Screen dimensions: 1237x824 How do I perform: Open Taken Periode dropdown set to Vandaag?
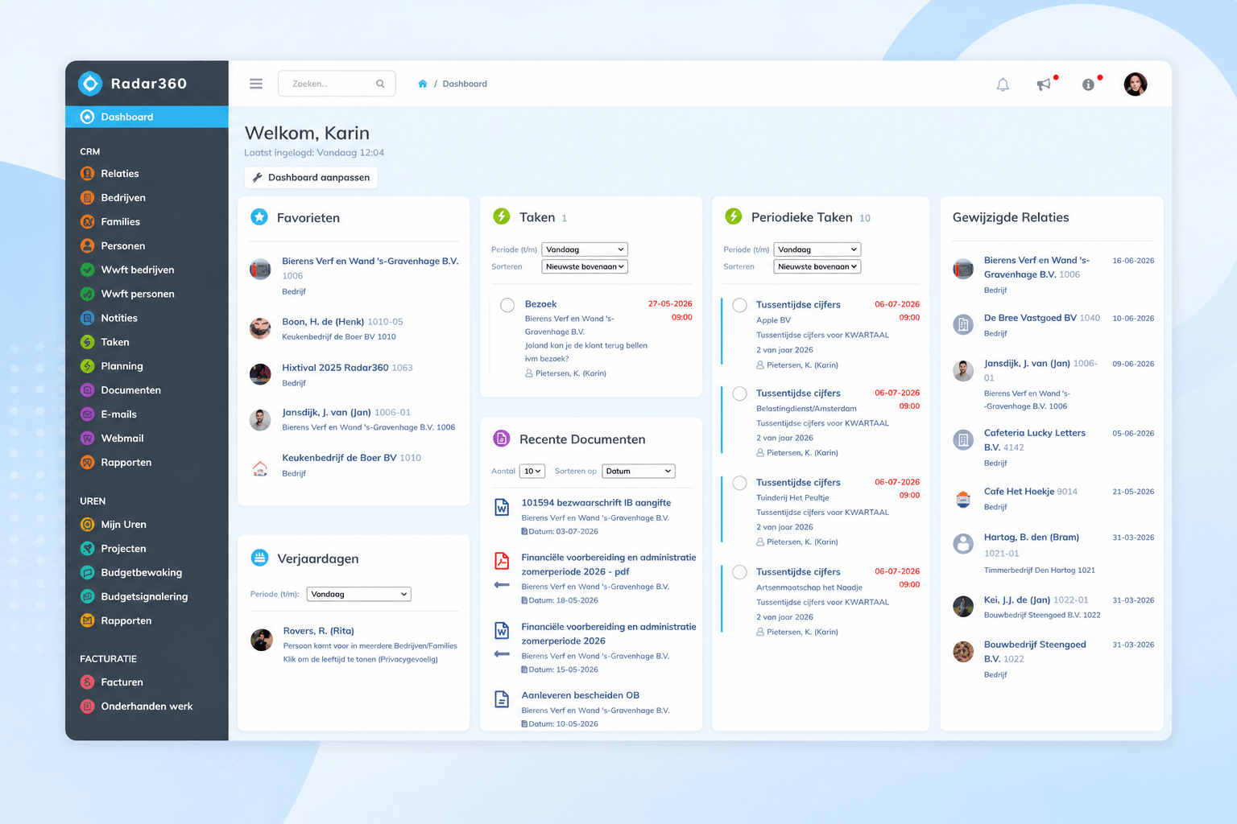click(585, 249)
